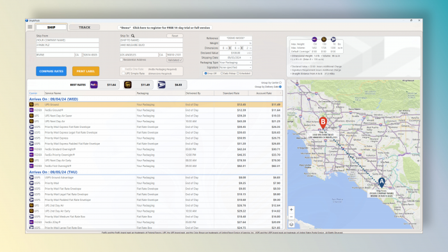Select the USPS best rate eagle logo
The height and width of the screenshot is (252, 448).
(x=162, y=85)
